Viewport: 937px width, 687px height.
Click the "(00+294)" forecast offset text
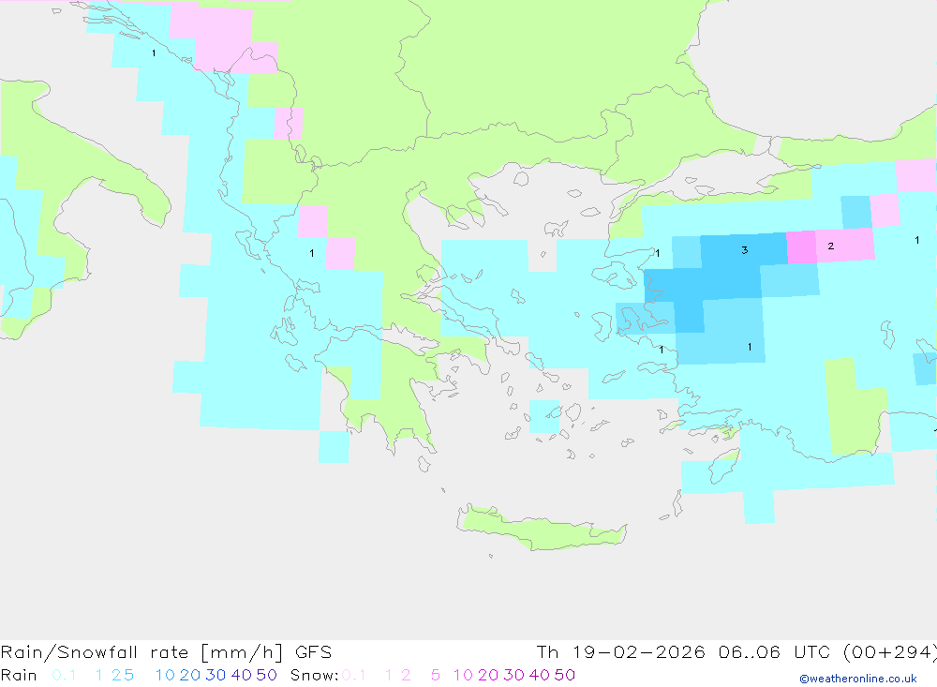(890, 652)
